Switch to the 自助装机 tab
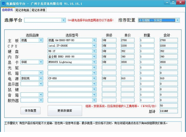The image size is (186, 137). point(8,10)
